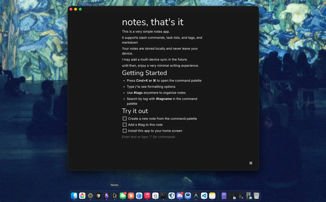Viewport: 326px width, 202px height.
Task: Click the command palette icon in window corner
Action: pos(251,163)
